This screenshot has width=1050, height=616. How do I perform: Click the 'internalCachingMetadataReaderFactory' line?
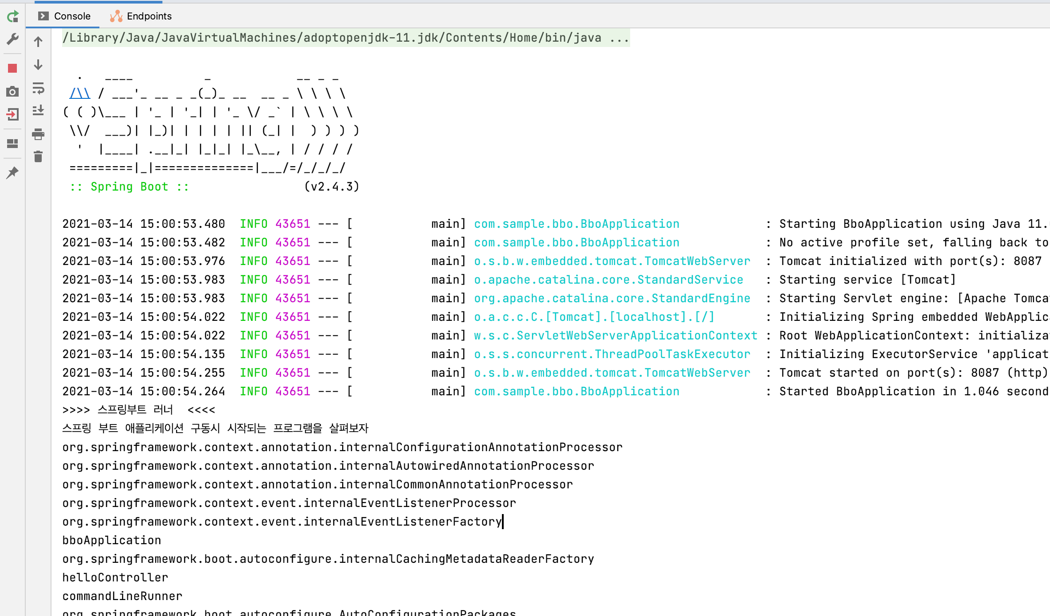pos(328,559)
